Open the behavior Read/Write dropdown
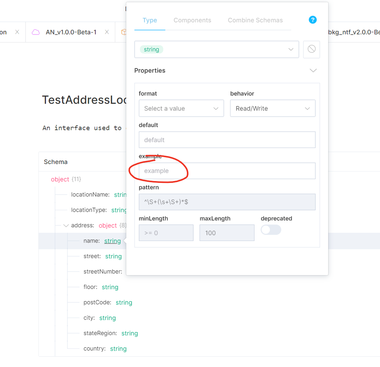Image resolution: width=380 pixels, height=367 pixels. tap(272, 109)
